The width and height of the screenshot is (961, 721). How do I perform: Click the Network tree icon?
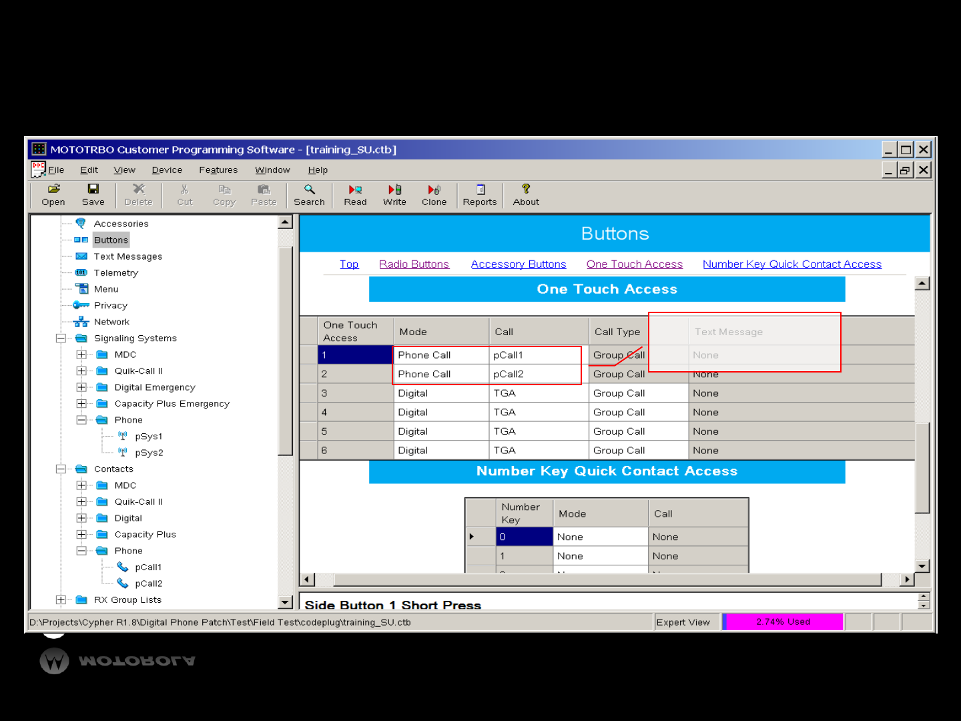pos(81,321)
